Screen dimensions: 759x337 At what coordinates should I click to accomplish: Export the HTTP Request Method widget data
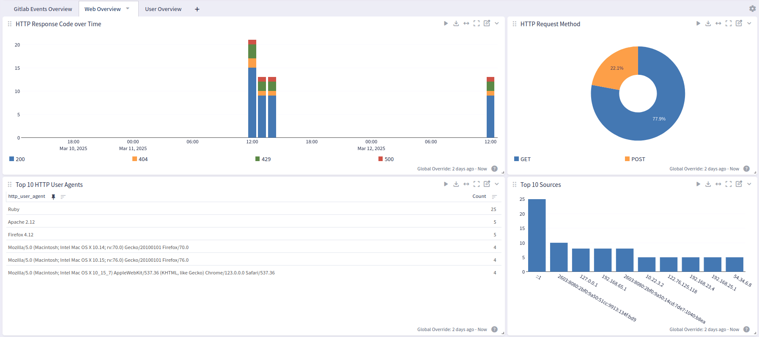click(x=708, y=24)
